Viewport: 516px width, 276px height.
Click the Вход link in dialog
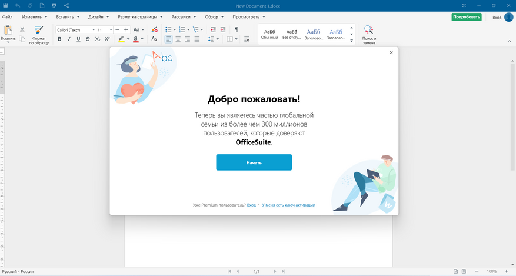pyautogui.click(x=251, y=205)
